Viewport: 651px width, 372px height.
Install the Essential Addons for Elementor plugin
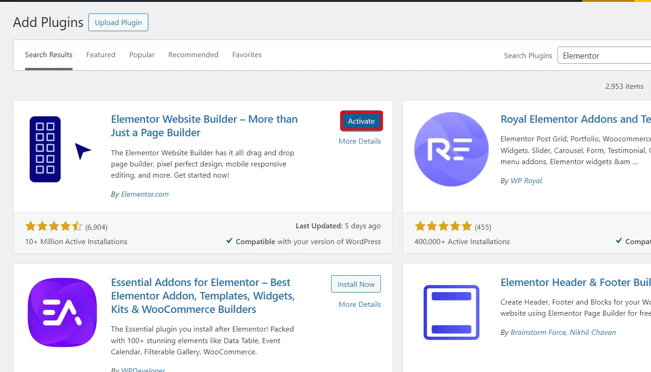[x=356, y=284]
